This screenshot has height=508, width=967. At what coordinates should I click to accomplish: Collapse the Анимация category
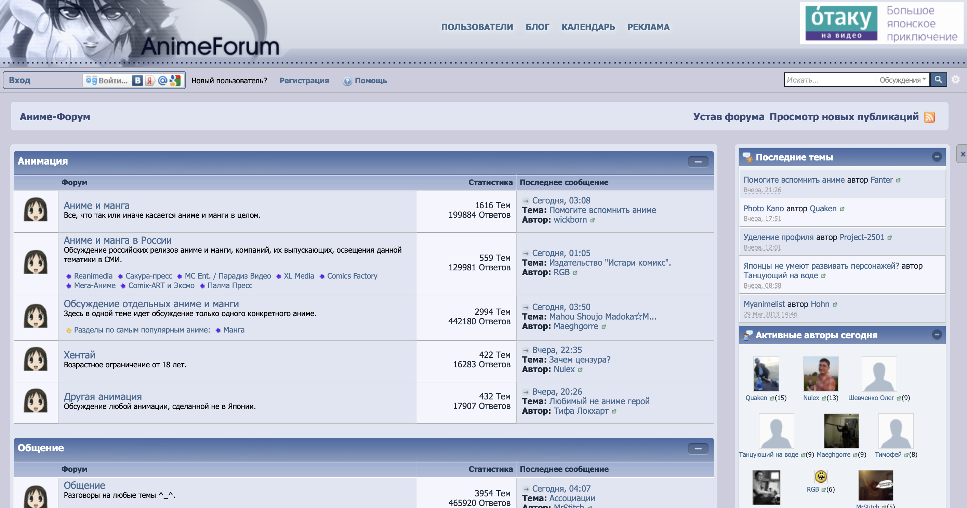(698, 161)
